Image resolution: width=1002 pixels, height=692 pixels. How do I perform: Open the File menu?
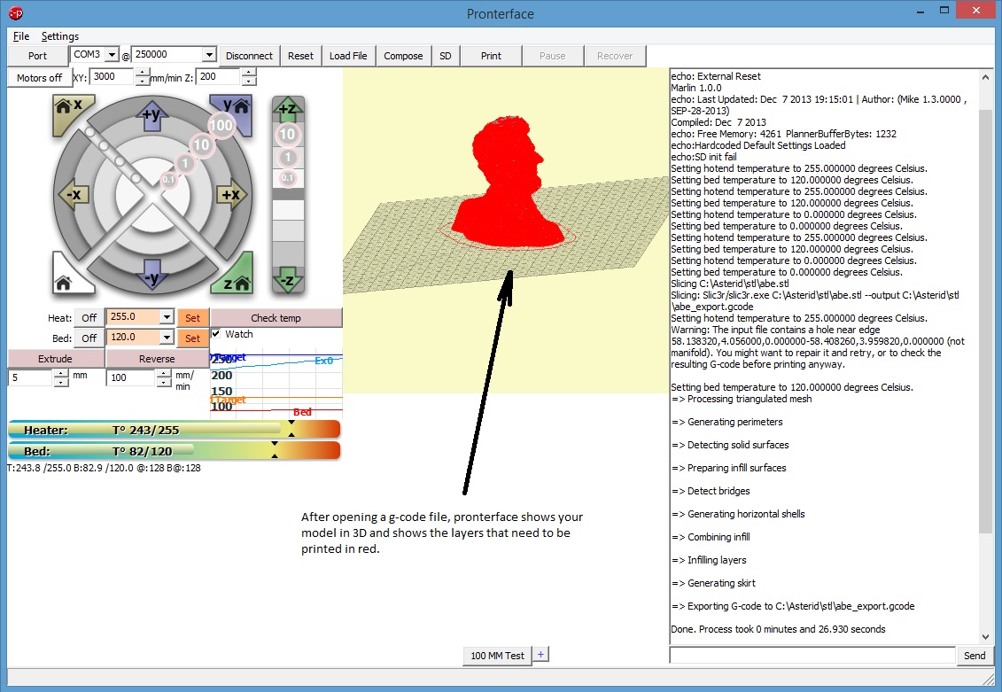click(x=21, y=36)
